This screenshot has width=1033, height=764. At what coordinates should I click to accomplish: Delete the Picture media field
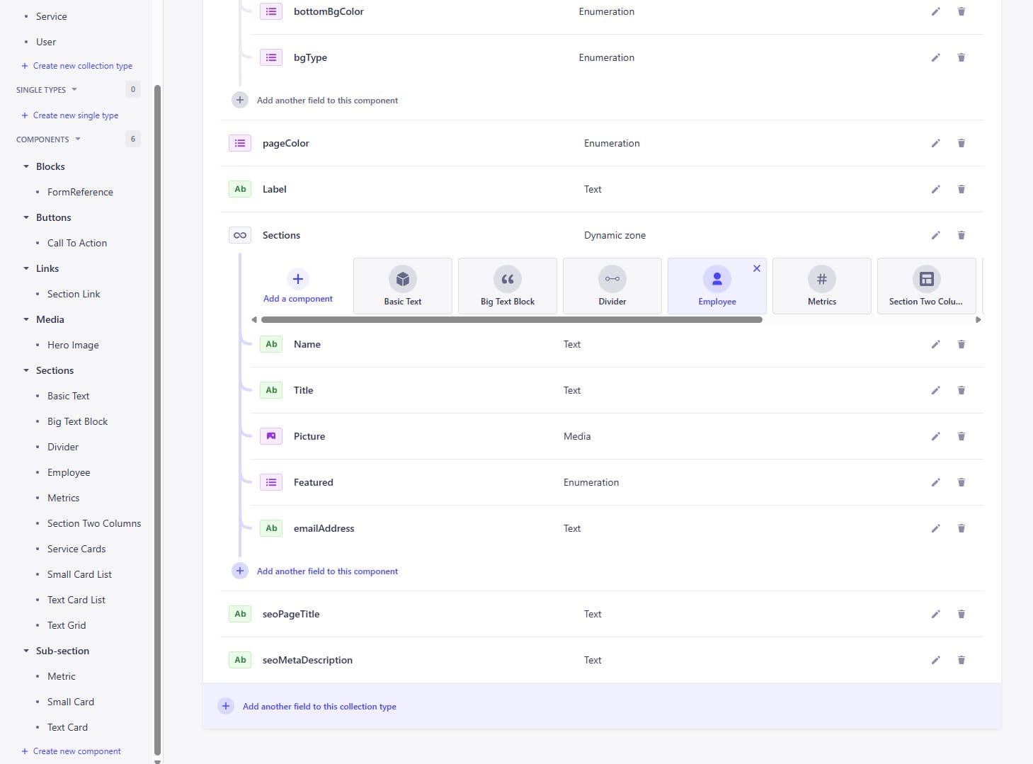coord(961,436)
